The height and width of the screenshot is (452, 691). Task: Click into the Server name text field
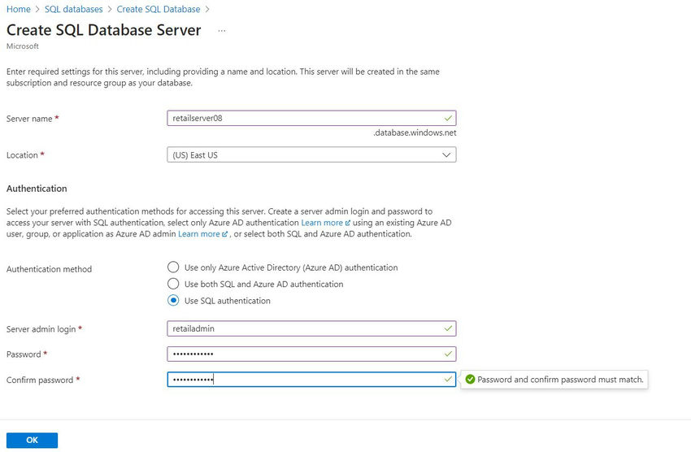pyautogui.click(x=301, y=118)
